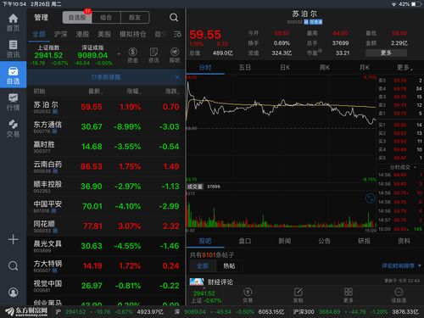
Task: Open the 股吧 tab below chart
Action: tap(205, 241)
